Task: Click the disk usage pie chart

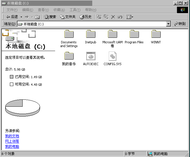Action: click(x=23, y=108)
